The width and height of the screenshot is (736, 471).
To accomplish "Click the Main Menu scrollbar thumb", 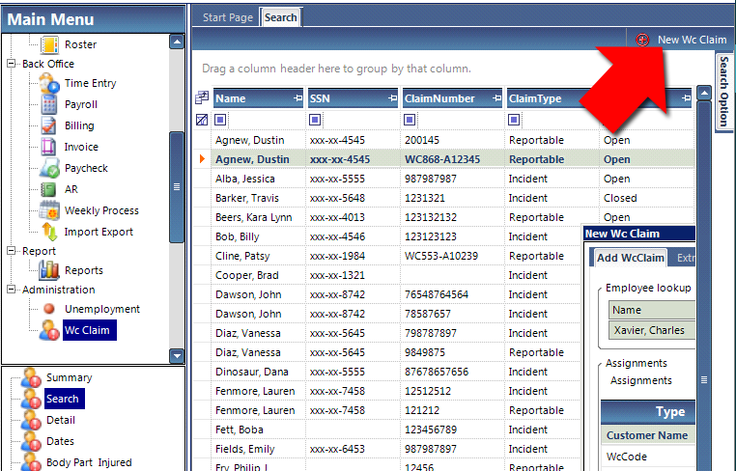I will 177,187.
